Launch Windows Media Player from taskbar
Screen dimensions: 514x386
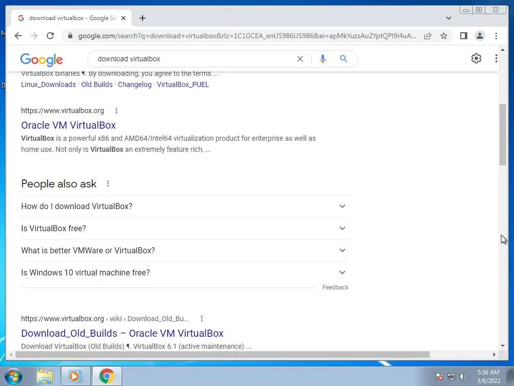pyautogui.click(x=75, y=376)
